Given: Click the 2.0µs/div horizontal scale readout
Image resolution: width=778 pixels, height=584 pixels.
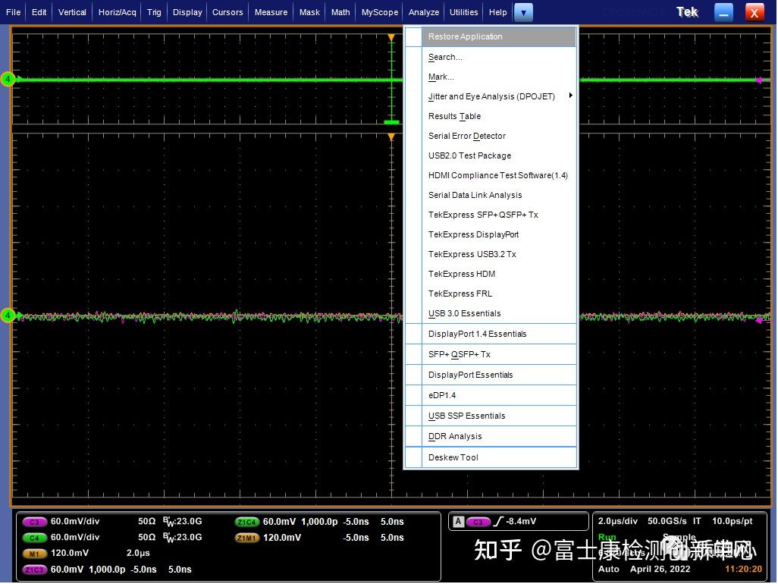Looking at the screenshot, I should click(x=617, y=521).
